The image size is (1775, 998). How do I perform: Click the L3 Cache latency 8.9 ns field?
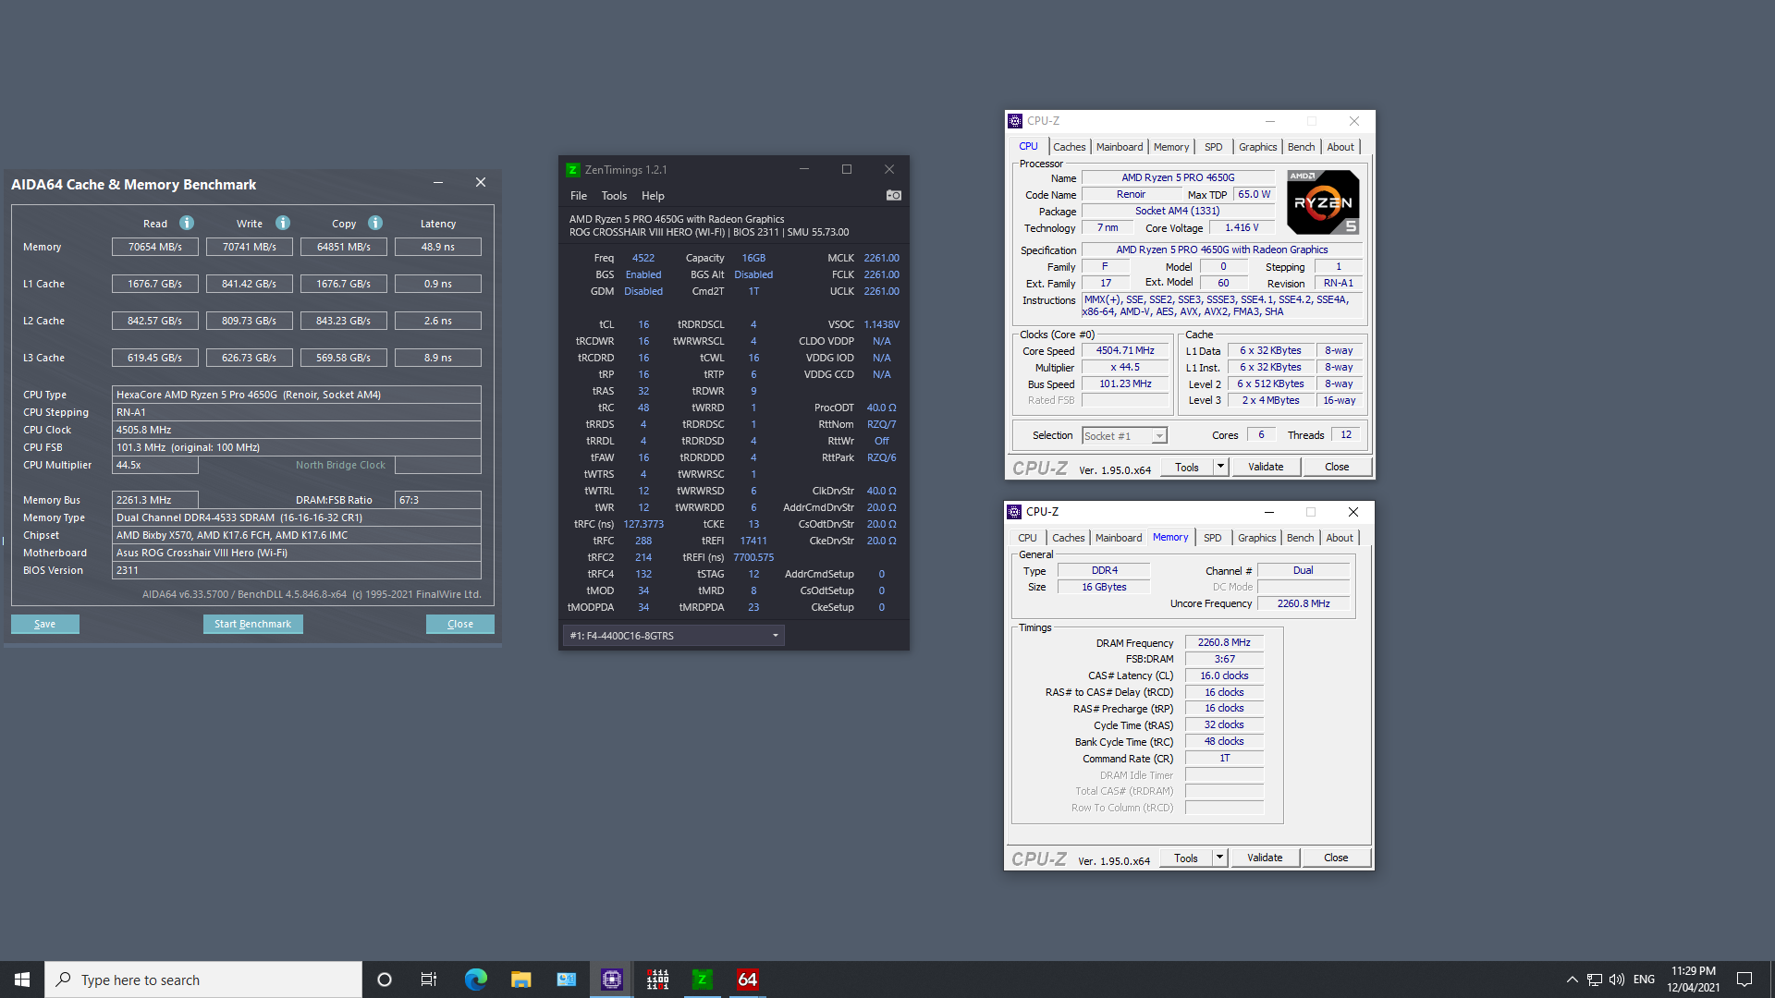point(437,358)
